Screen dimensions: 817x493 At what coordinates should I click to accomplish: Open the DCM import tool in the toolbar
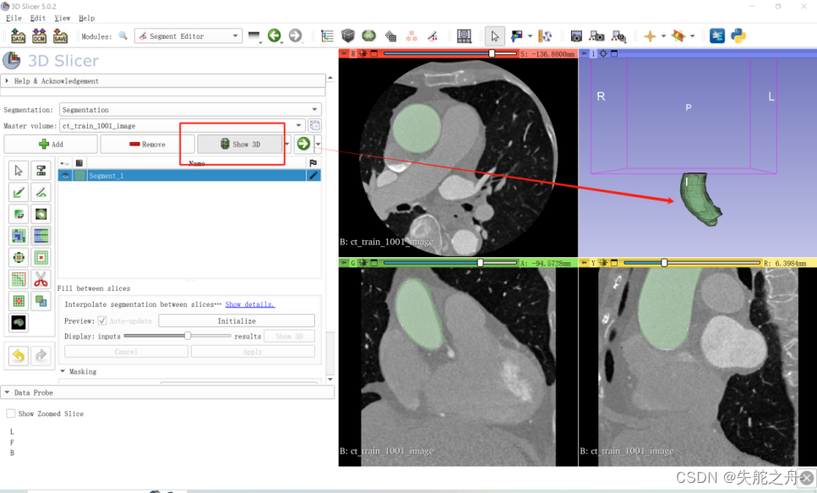click(39, 36)
